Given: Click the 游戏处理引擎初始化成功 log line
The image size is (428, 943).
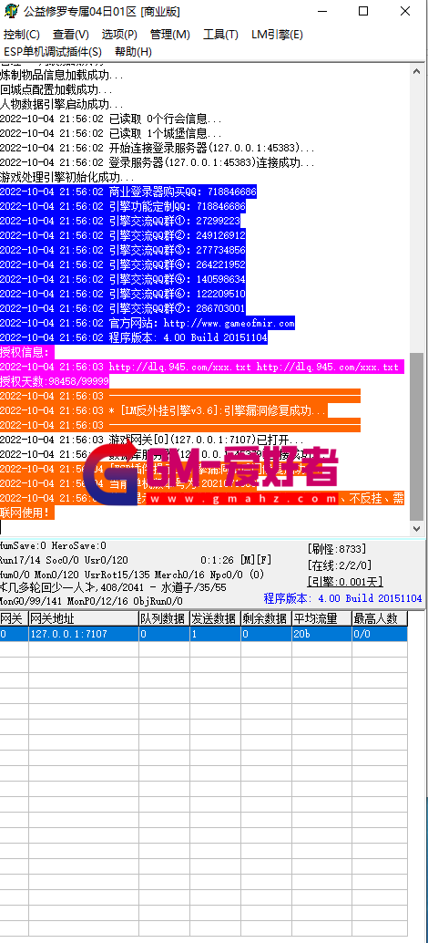Looking at the screenshot, I should click(x=67, y=178).
